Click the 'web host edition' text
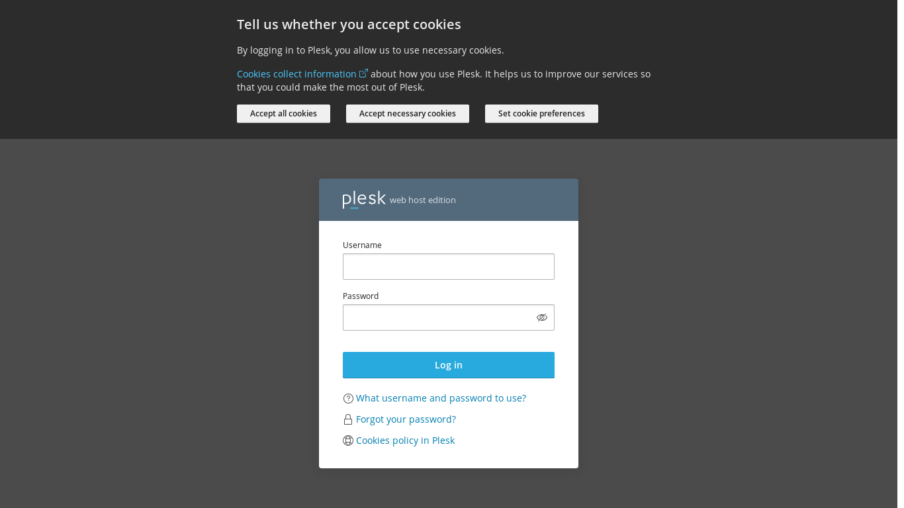The width and height of the screenshot is (904, 508). 423,200
